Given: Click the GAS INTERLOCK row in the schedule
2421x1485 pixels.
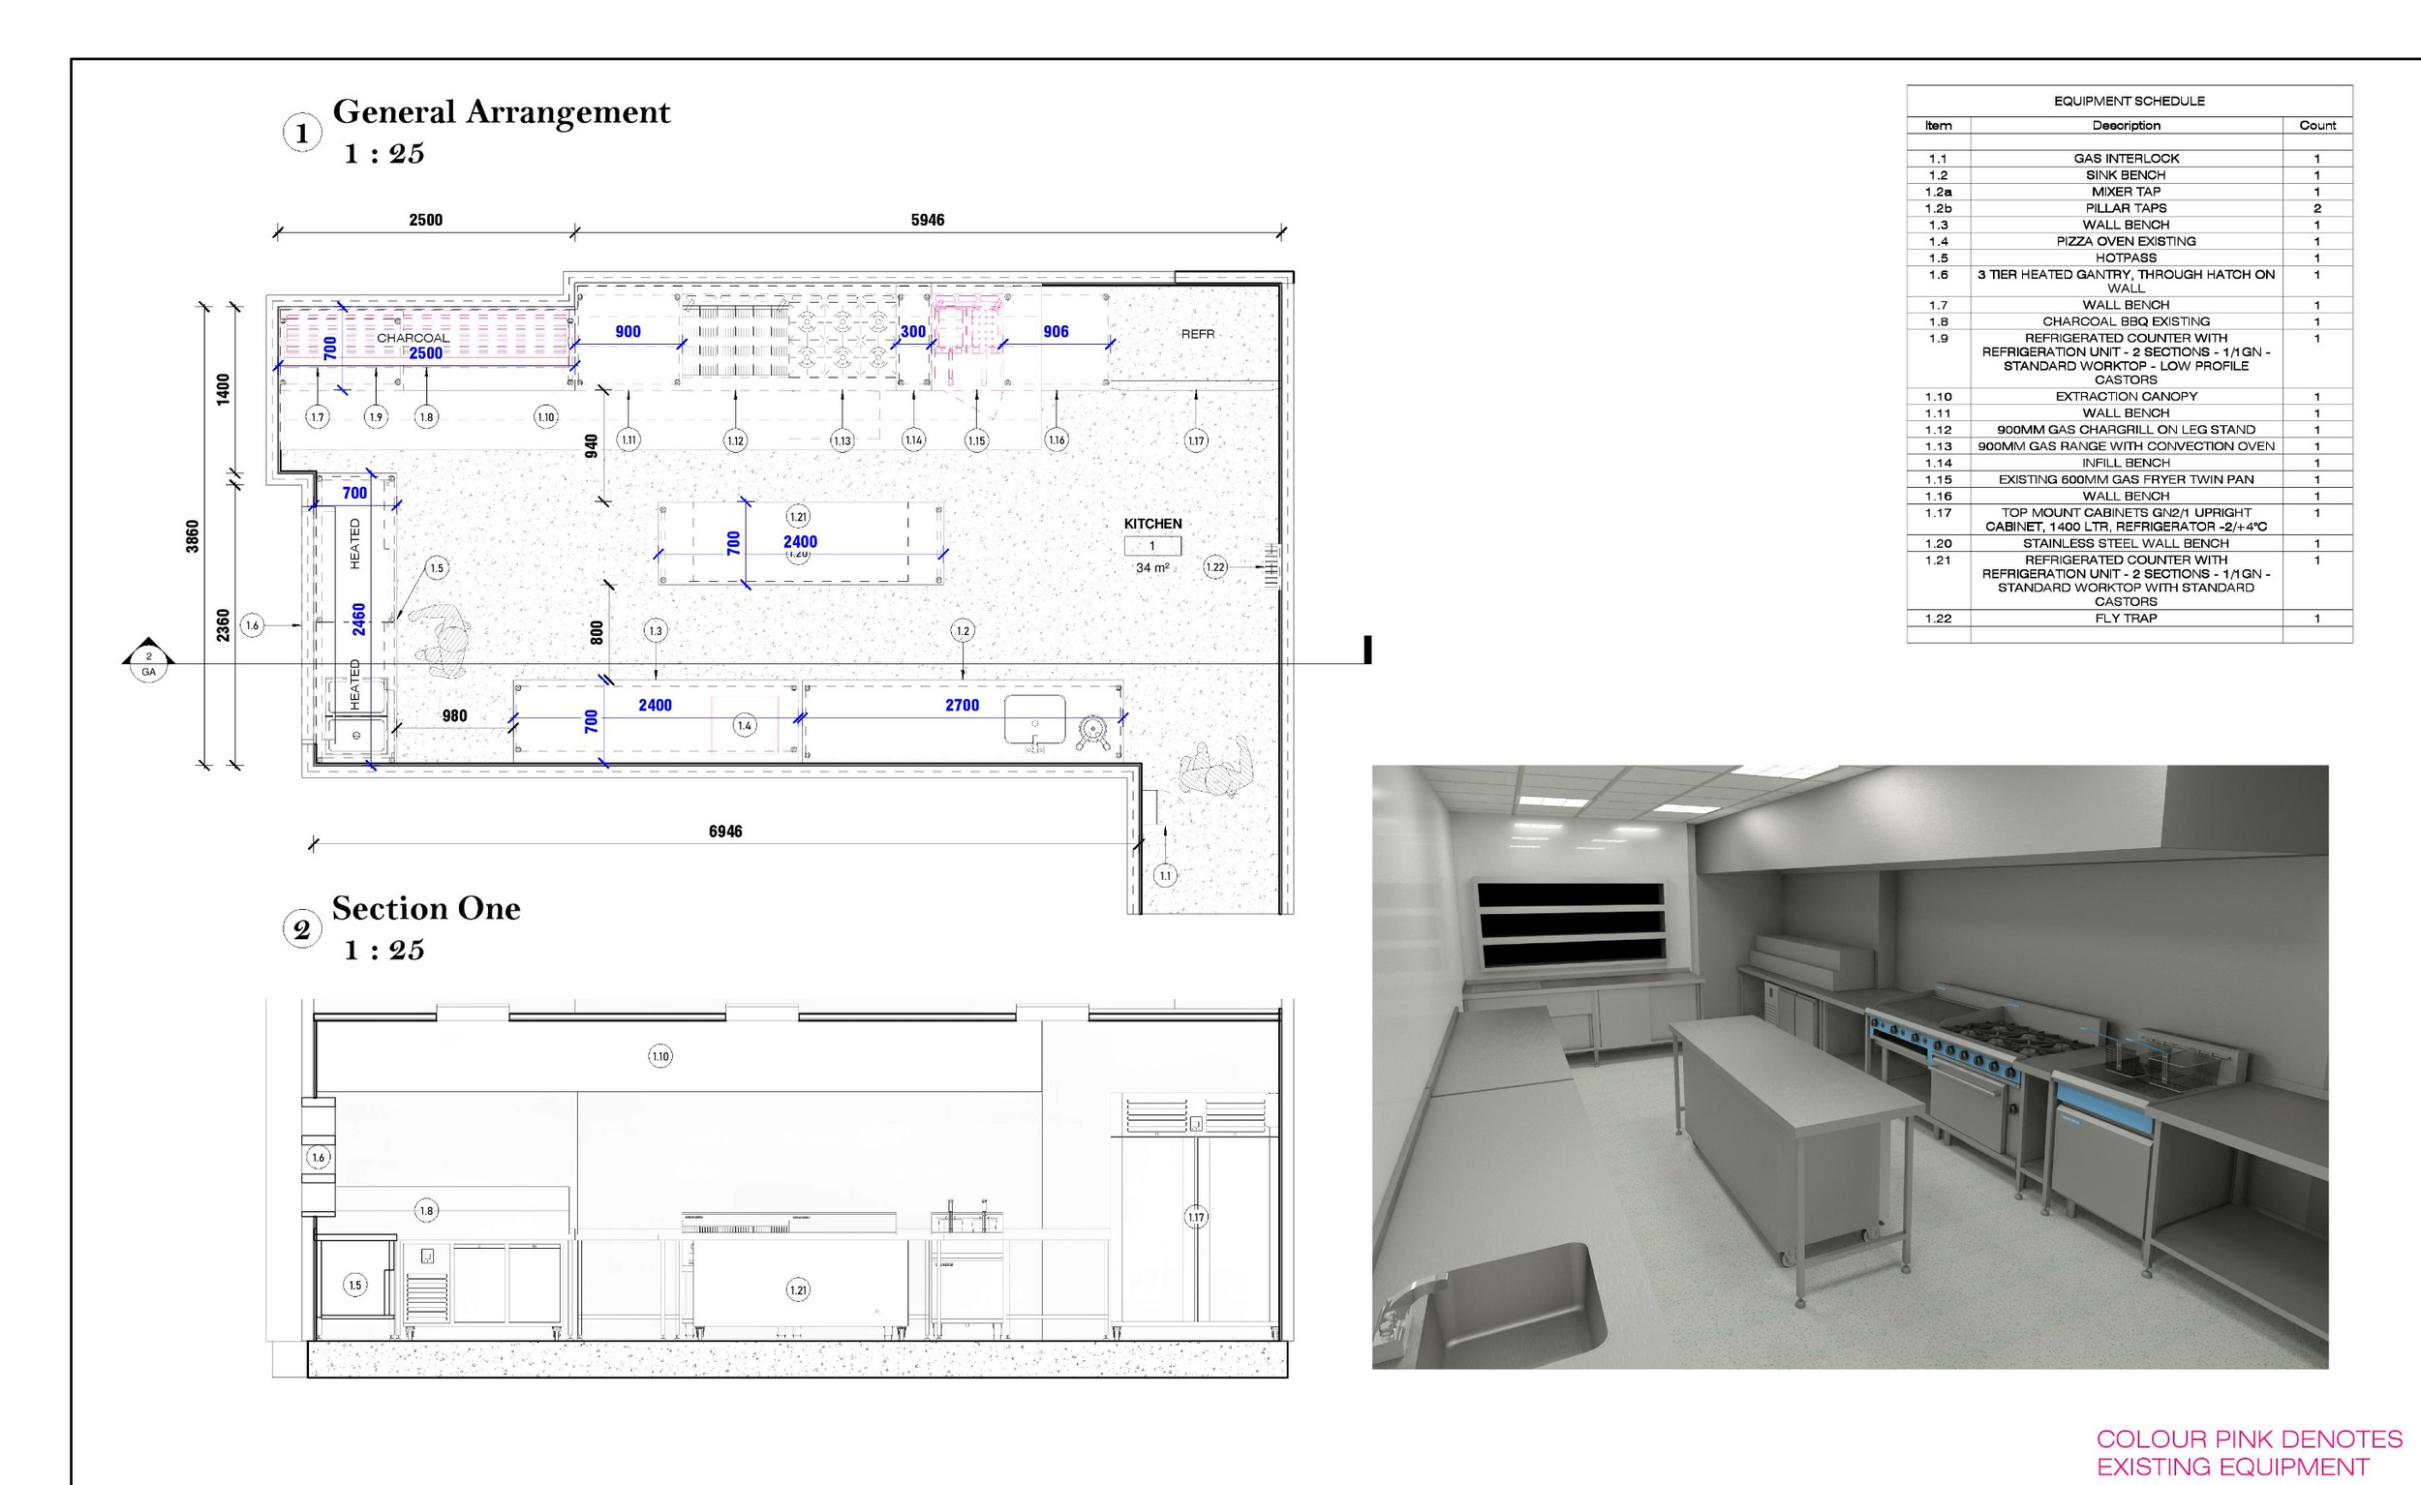Looking at the screenshot, I should [x=2128, y=158].
